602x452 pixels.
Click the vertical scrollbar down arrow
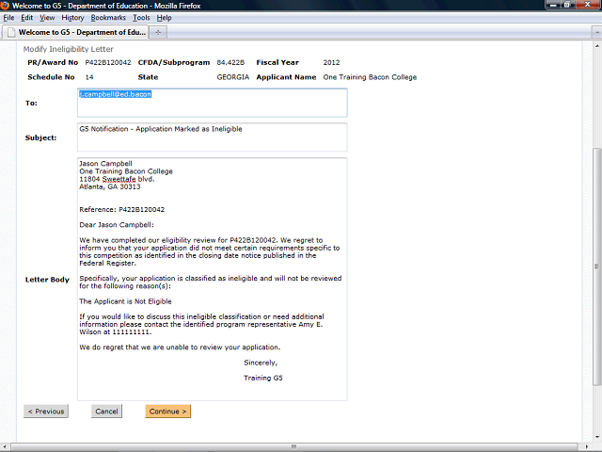(x=597, y=437)
